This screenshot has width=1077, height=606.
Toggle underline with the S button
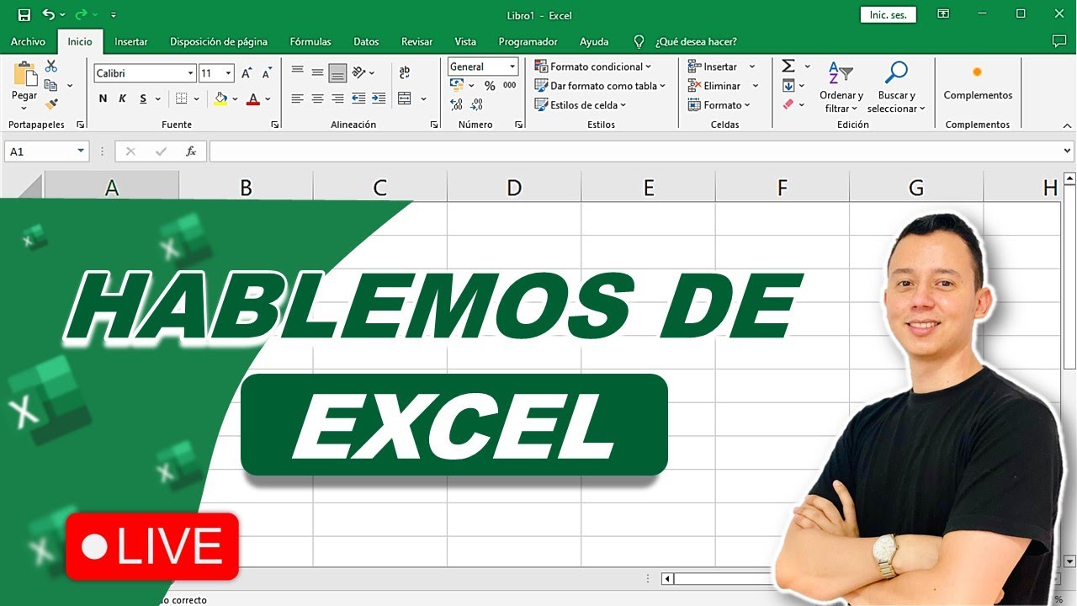(143, 98)
